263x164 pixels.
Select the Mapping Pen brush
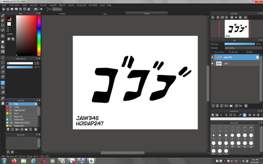[22, 110]
